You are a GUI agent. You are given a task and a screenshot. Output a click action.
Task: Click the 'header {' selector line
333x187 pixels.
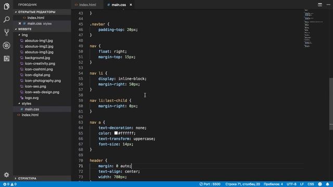(x=98, y=161)
